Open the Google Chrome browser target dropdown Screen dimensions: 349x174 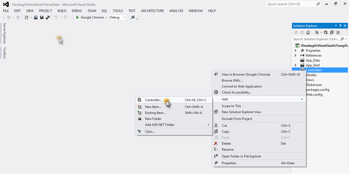click(x=106, y=17)
